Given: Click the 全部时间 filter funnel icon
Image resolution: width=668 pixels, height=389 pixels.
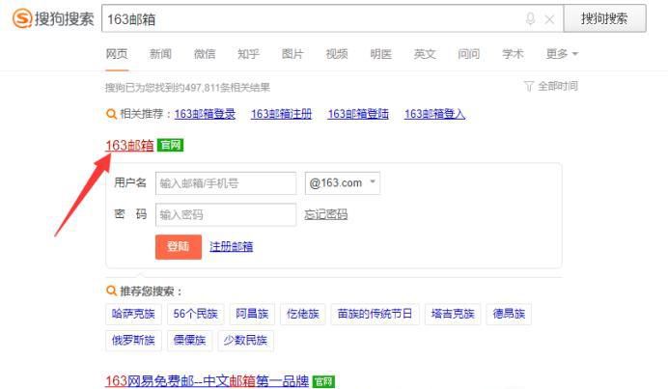Looking at the screenshot, I should tap(528, 87).
